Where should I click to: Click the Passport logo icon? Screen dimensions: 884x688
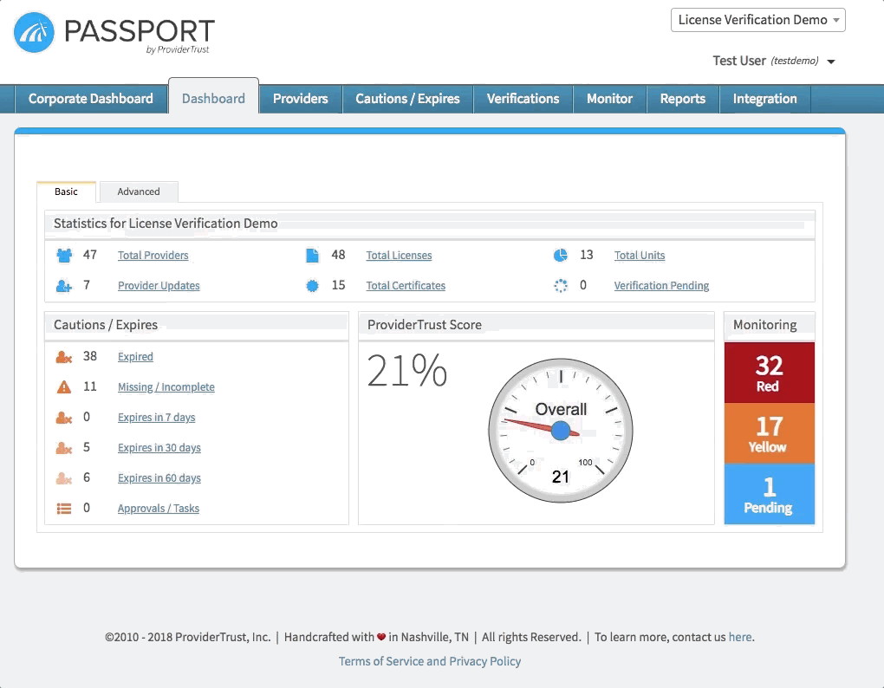(x=34, y=33)
